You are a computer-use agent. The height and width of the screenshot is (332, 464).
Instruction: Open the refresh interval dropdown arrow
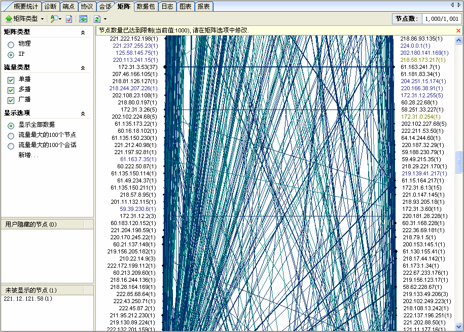104,19
